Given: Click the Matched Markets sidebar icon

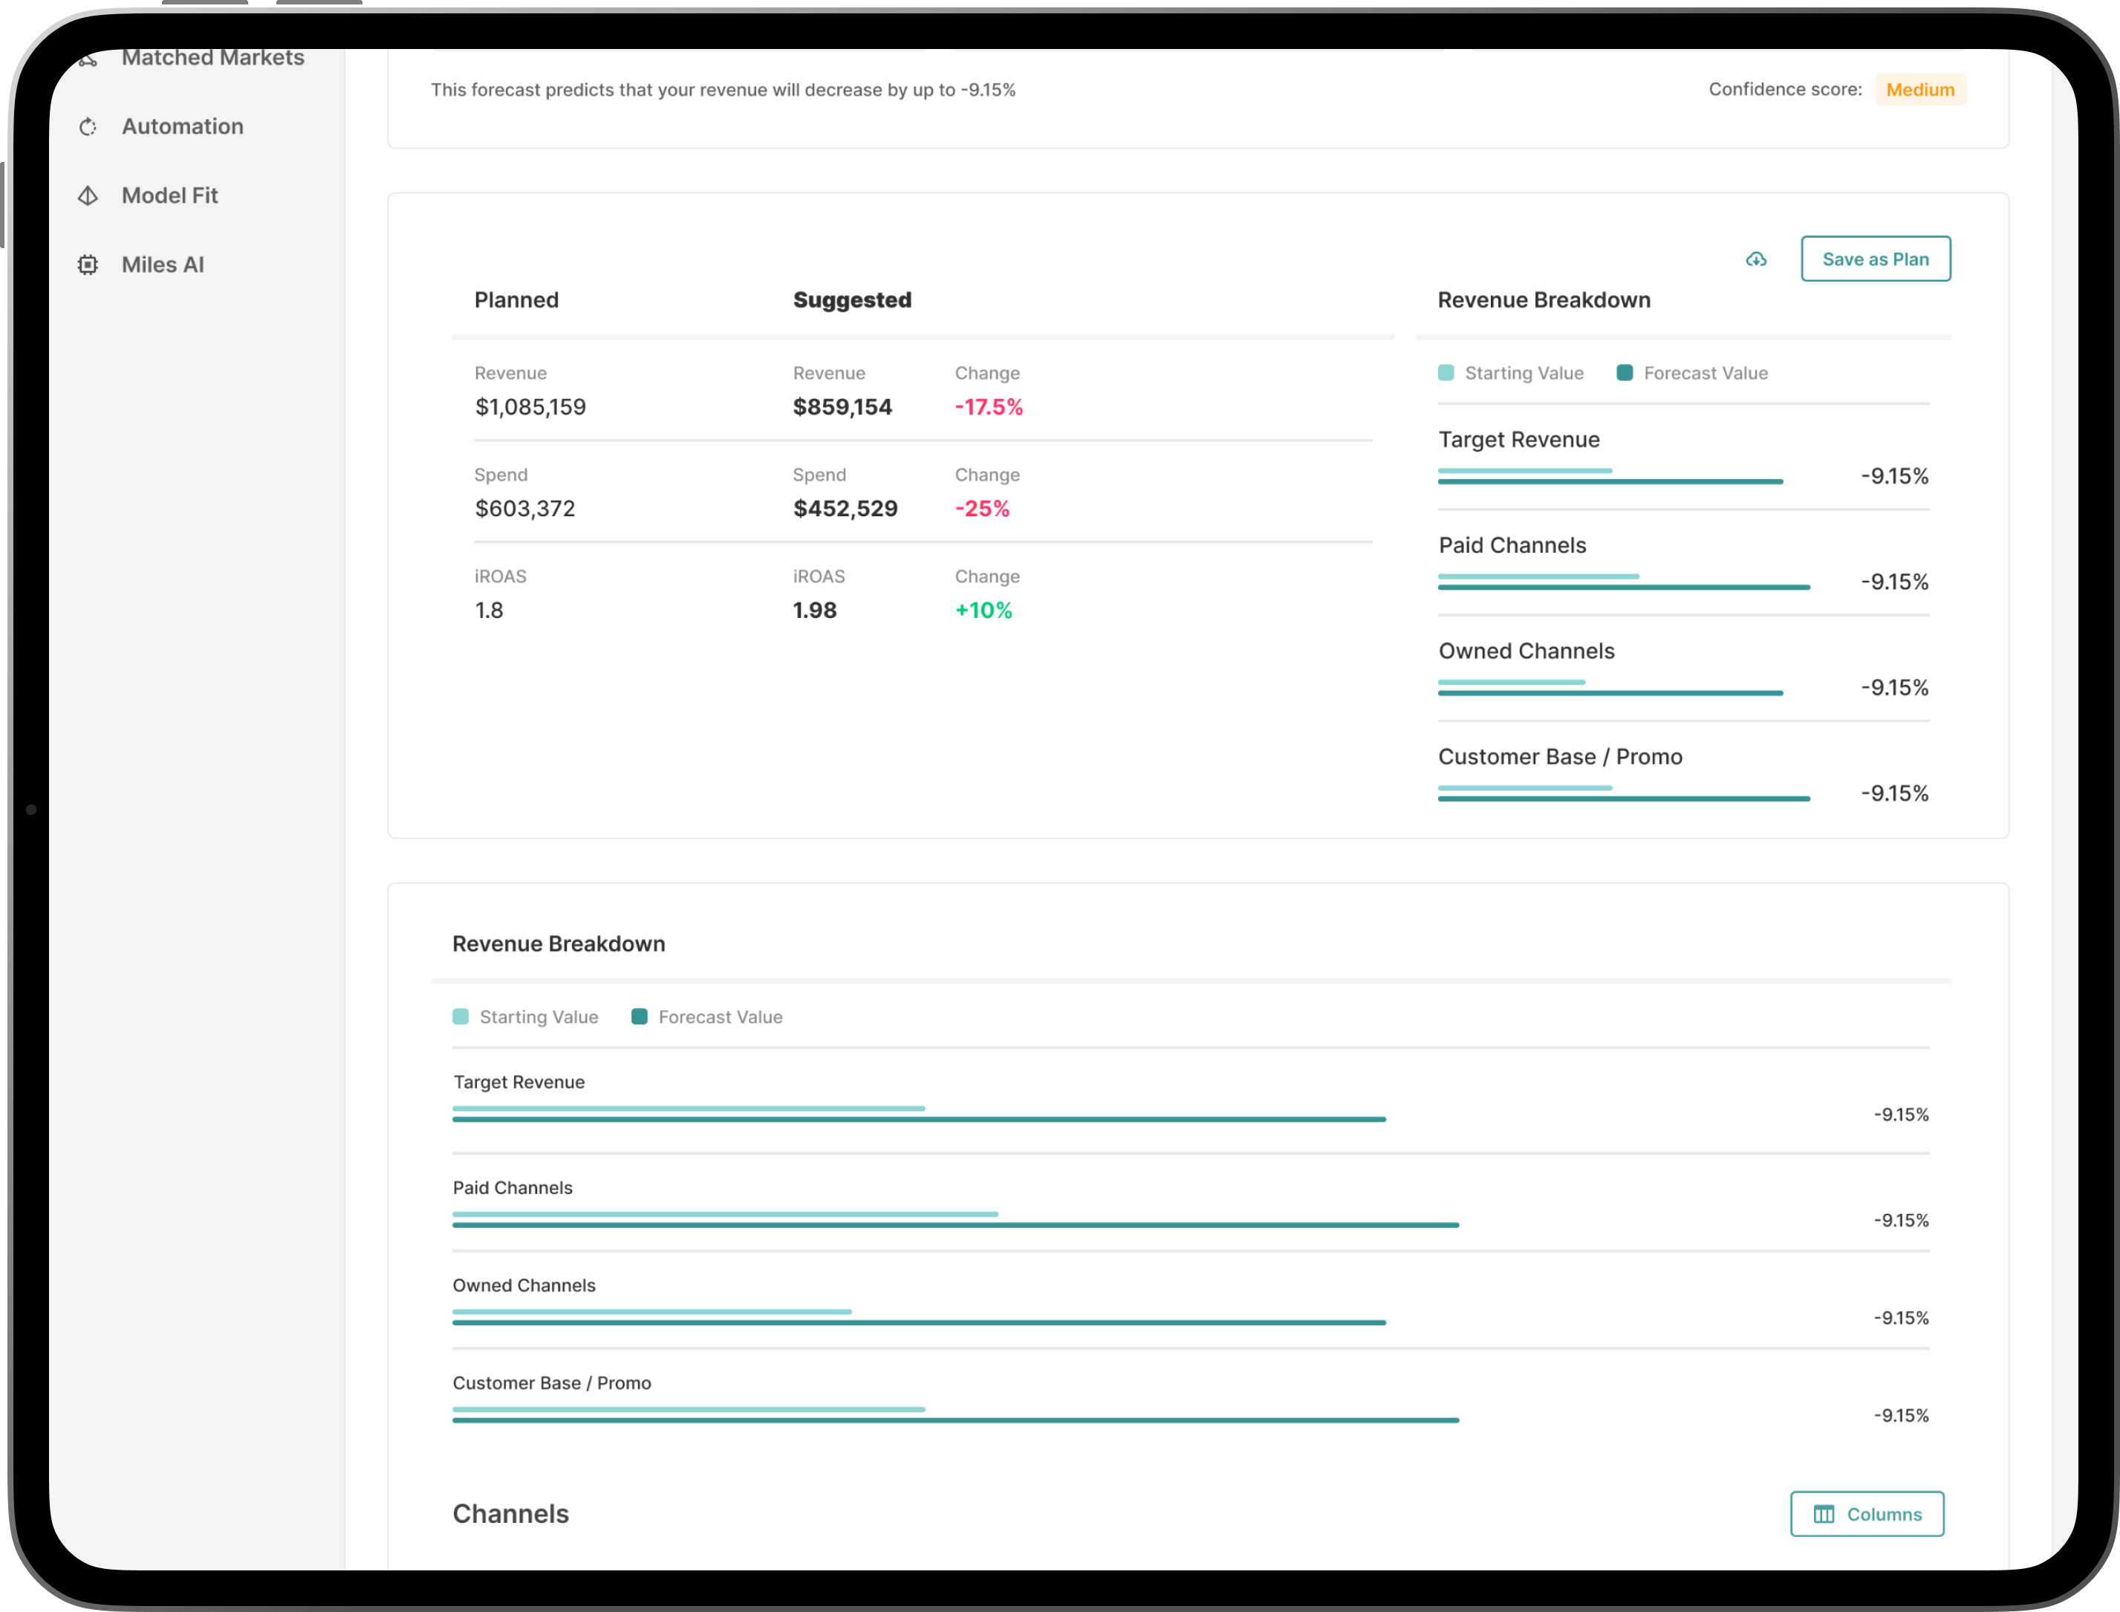Looking at the screenshot, I should (88, 59).
